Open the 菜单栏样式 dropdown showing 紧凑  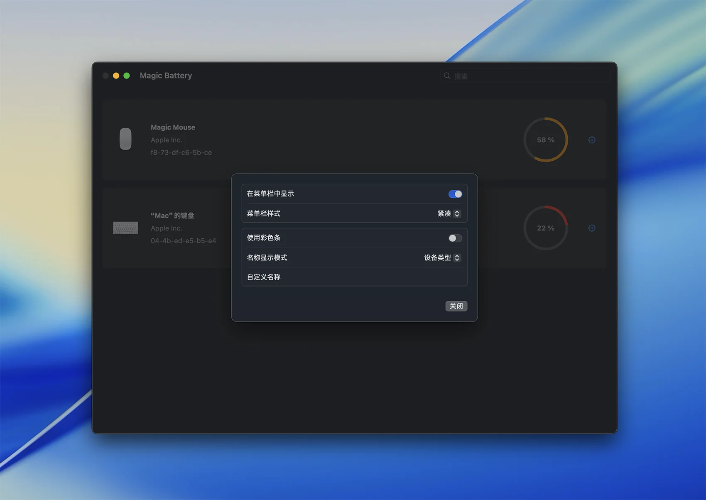tap(449, 213)
